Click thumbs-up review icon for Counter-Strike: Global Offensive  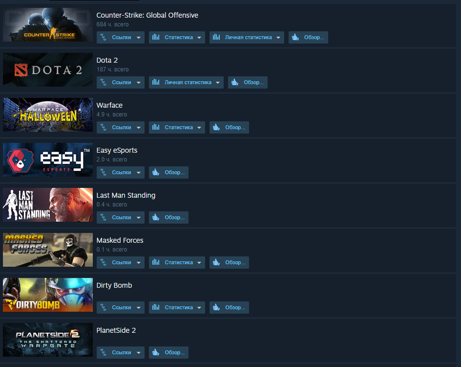click(295, 37)
